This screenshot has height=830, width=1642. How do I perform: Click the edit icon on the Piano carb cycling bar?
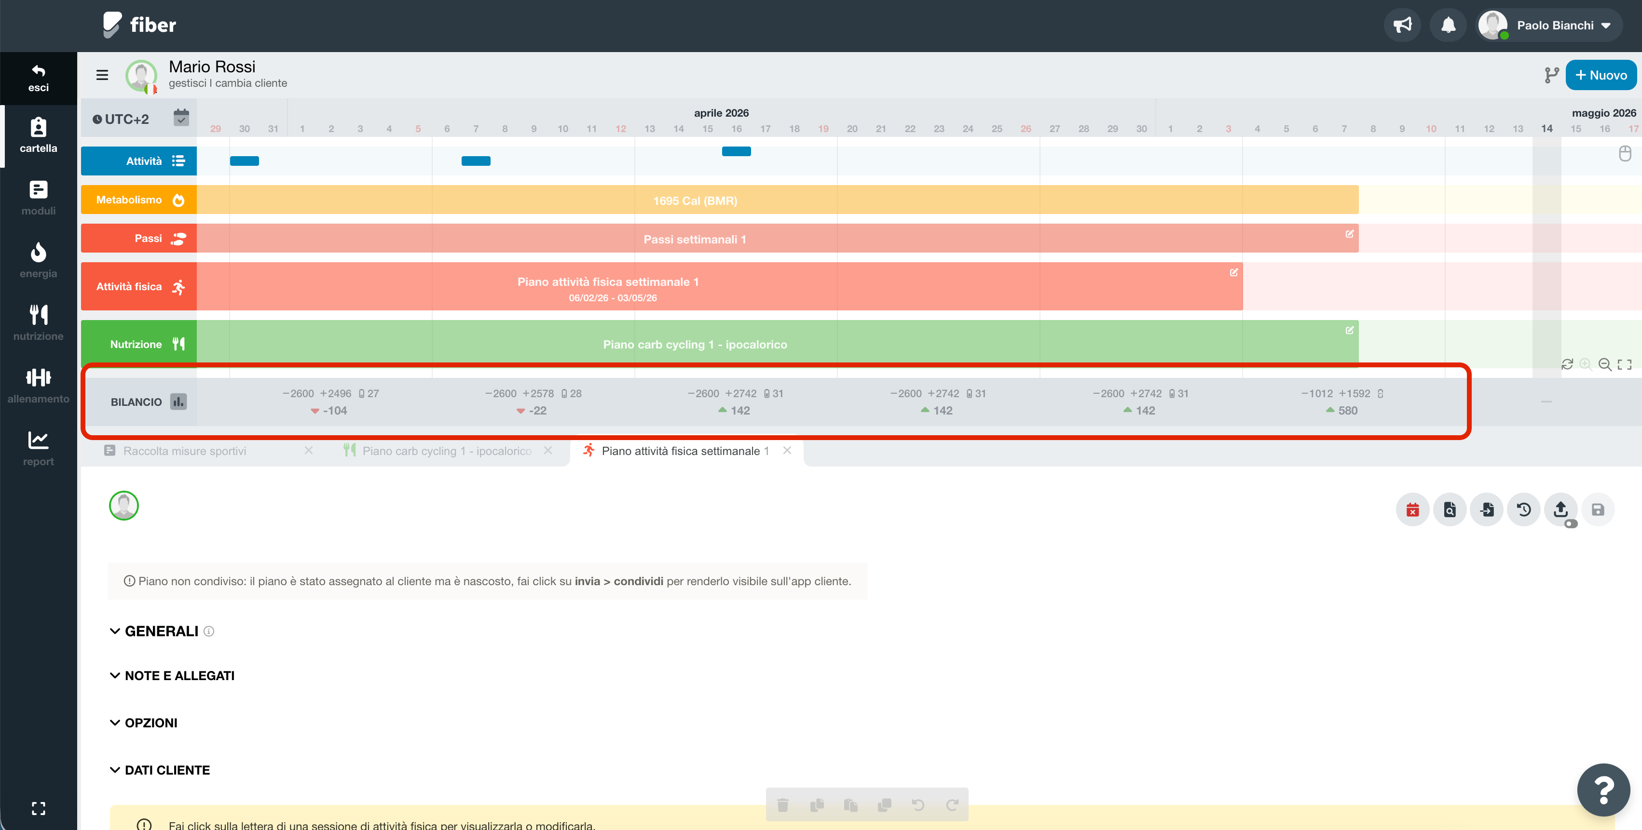[1349, 330]
